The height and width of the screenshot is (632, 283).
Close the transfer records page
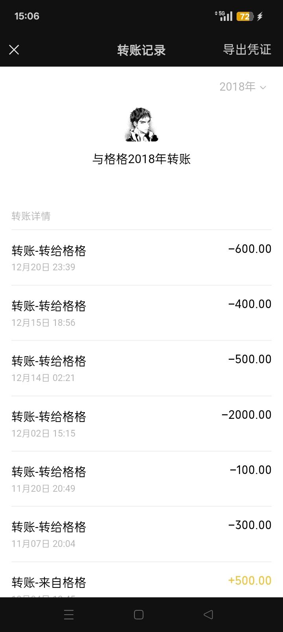[x=14, y=50]
